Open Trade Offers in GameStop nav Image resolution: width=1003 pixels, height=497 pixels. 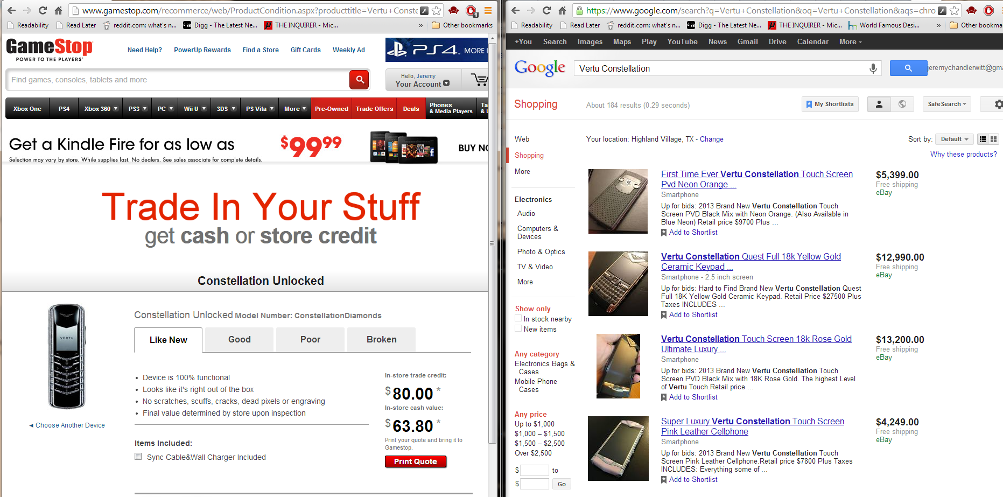374,108
